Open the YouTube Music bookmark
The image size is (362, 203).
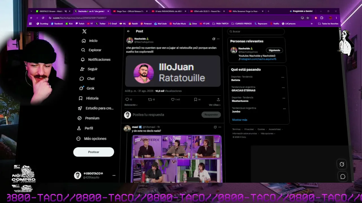[x=178, y=24]
